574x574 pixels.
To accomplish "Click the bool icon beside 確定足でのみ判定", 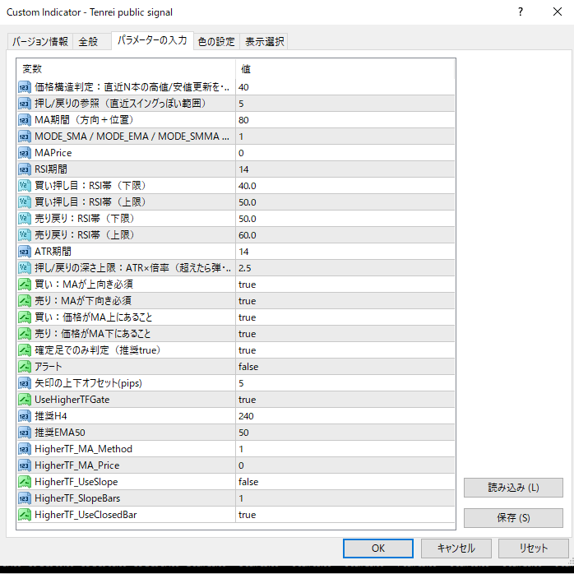I will click(25, 350).
